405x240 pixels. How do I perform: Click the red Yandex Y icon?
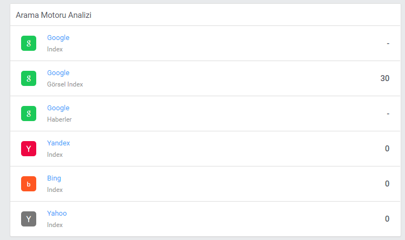[29, 149]
